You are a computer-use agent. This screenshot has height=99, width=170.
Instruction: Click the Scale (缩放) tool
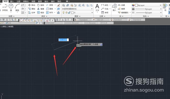(x=41, y=13)
